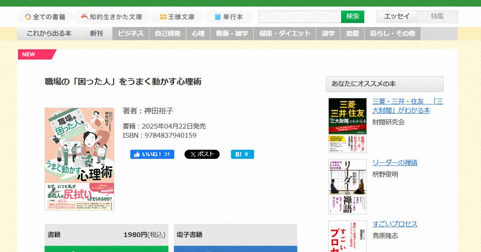Switch to the エッセイ tab
This screenshot has width=481, height=252.
tap(397, 17)
